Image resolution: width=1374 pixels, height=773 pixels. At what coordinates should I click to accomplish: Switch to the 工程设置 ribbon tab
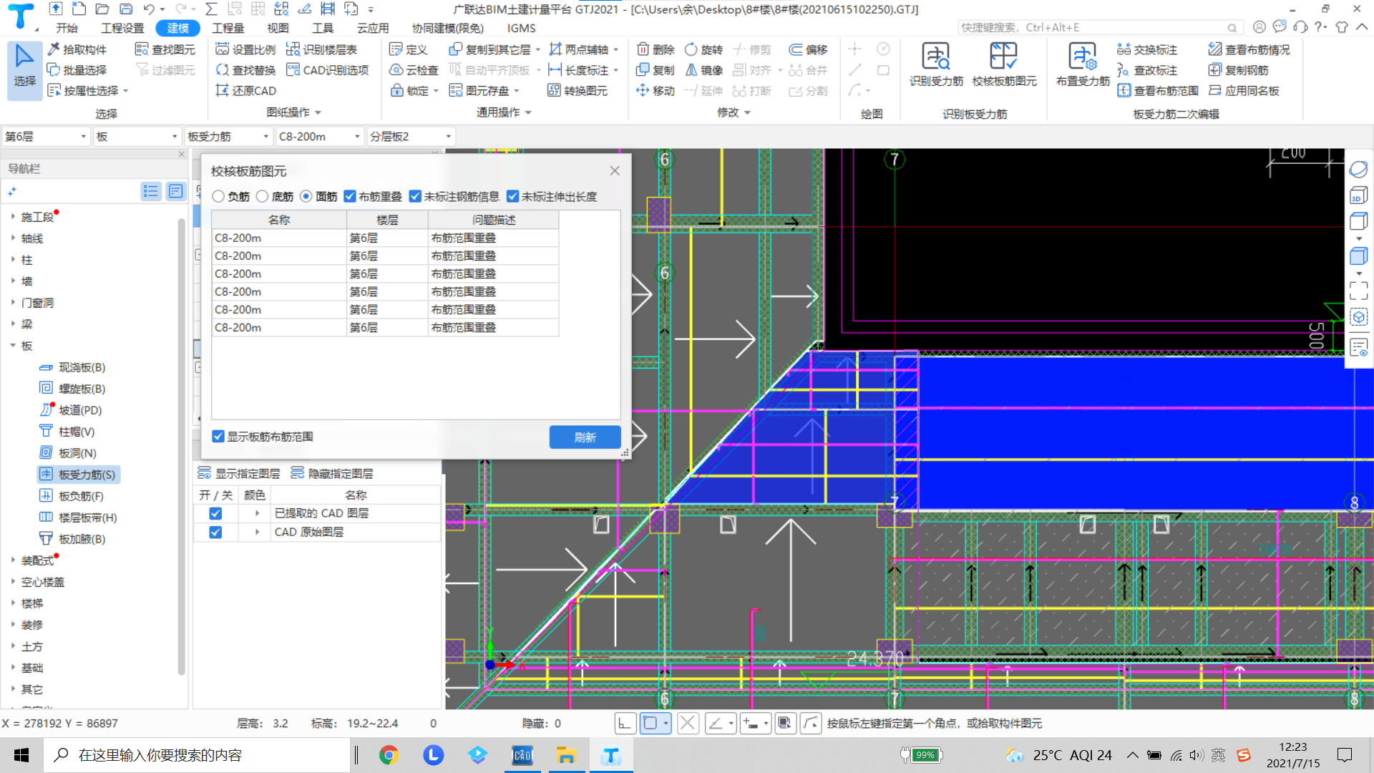click(122, 28)
